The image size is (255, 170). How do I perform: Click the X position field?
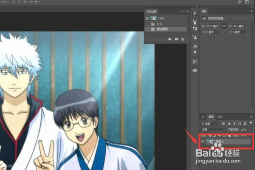(213, 32)
